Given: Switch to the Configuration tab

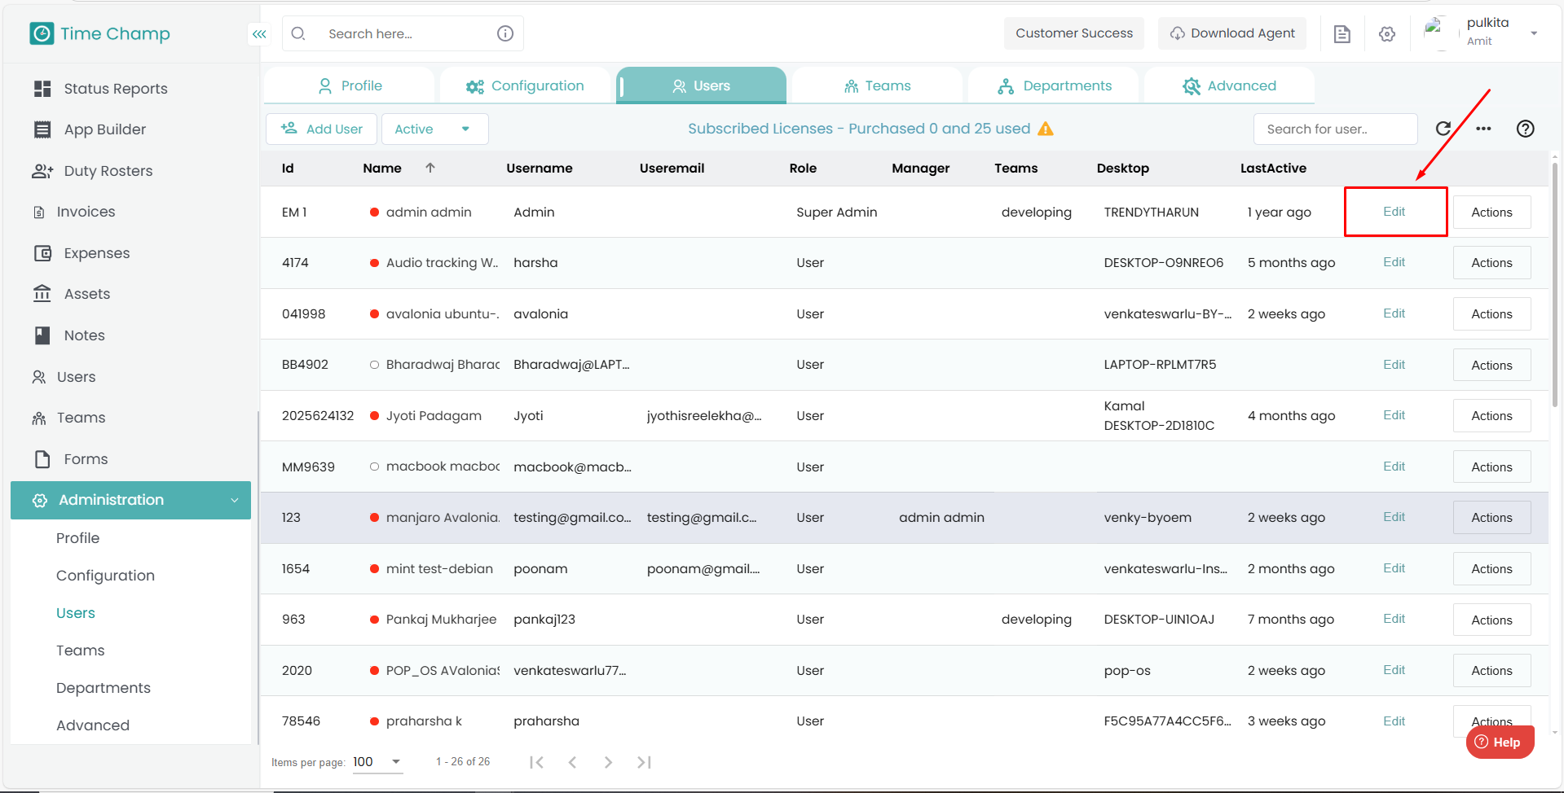Looking at the screenshot, I should 526,85.
